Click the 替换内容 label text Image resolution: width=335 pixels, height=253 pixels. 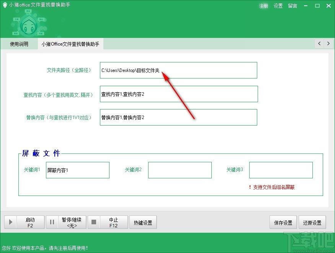click(x=59, y=118)
